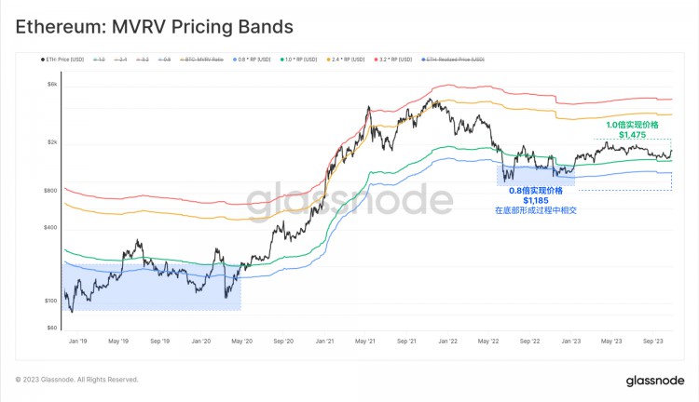
Task: Click the 1.0倍实现价格 $1,475 annotation
Action: coord(632,129)
